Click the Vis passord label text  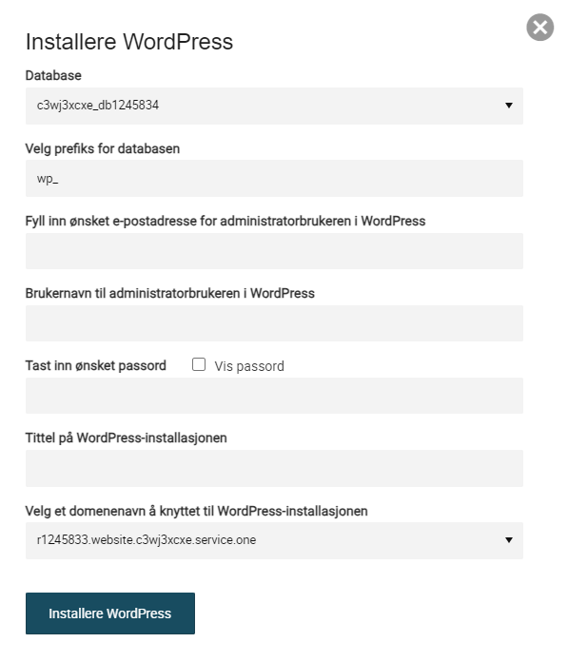[249, 366]
